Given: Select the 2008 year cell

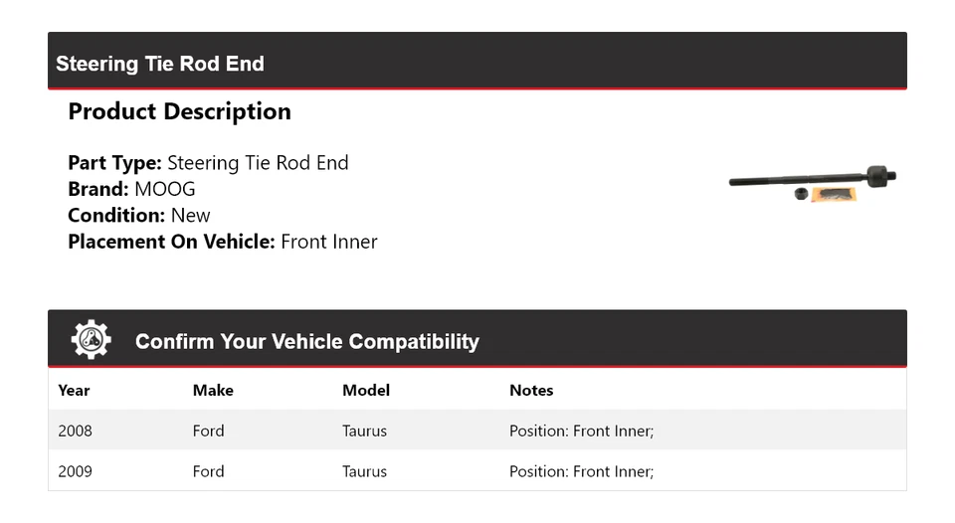Looking at the screenshot, I should (76, 431).
